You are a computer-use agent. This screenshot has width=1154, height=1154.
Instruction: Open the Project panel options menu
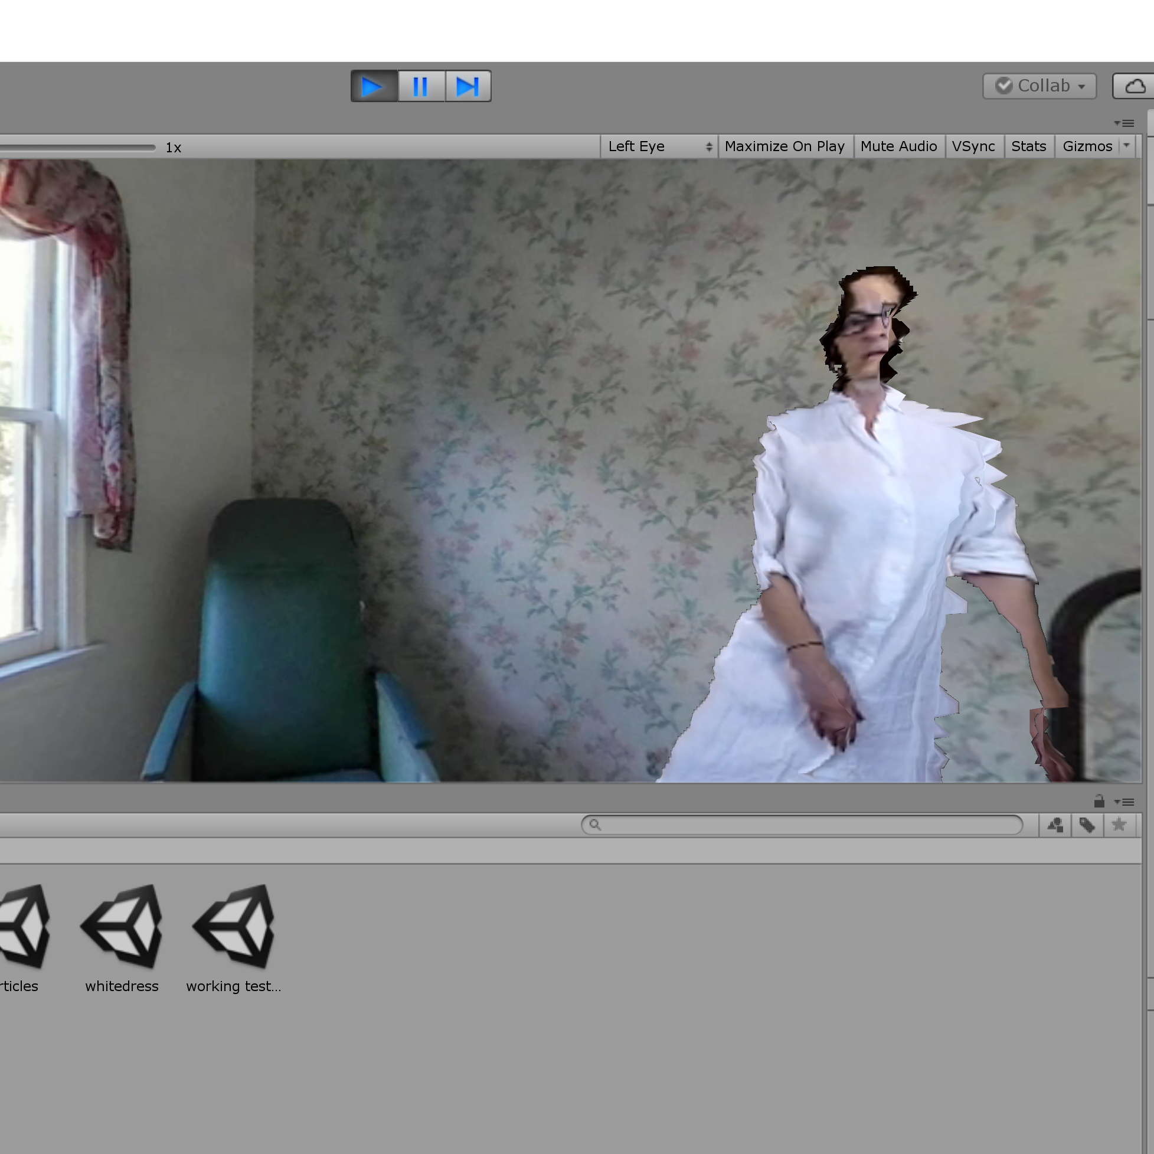point(1124,802)
